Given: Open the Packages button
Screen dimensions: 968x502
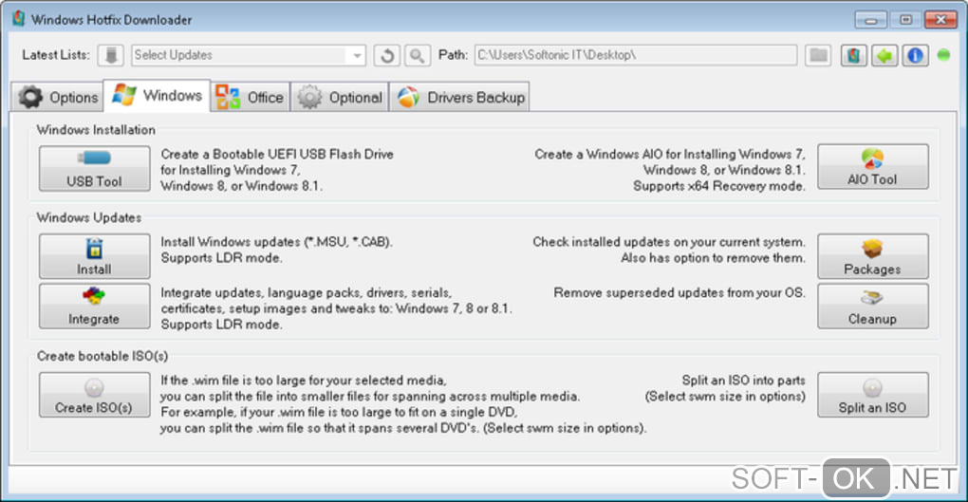Looking at the screenshot, I should pos(873,256).
